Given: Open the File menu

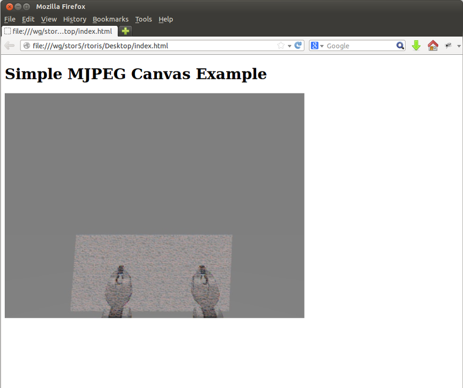Looking at the screenshot, I should [10, 19].
